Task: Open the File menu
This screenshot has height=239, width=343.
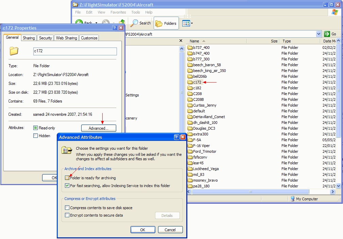Action: tap(78, 12)
